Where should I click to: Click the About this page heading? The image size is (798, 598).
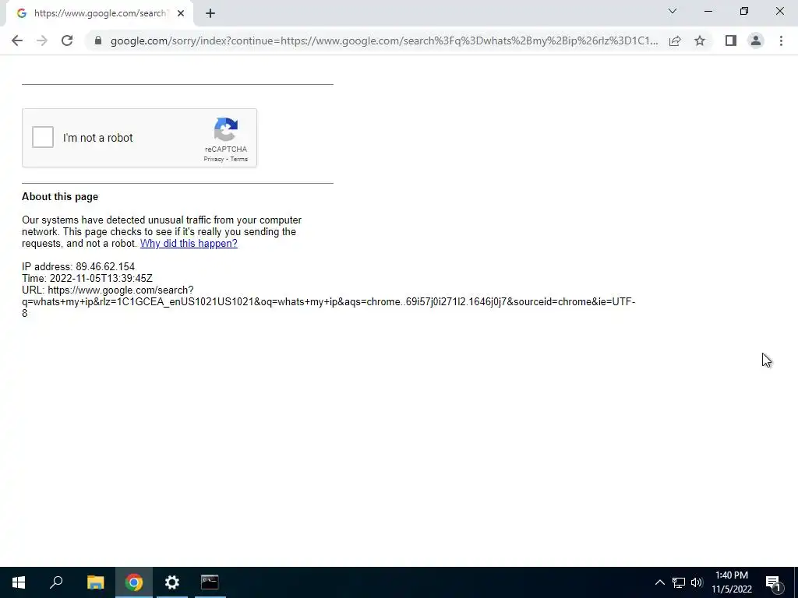click(x=60, y=197)
